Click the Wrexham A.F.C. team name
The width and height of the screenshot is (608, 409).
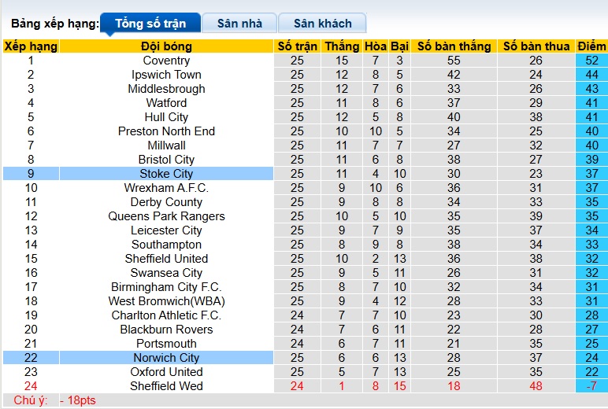166,188
